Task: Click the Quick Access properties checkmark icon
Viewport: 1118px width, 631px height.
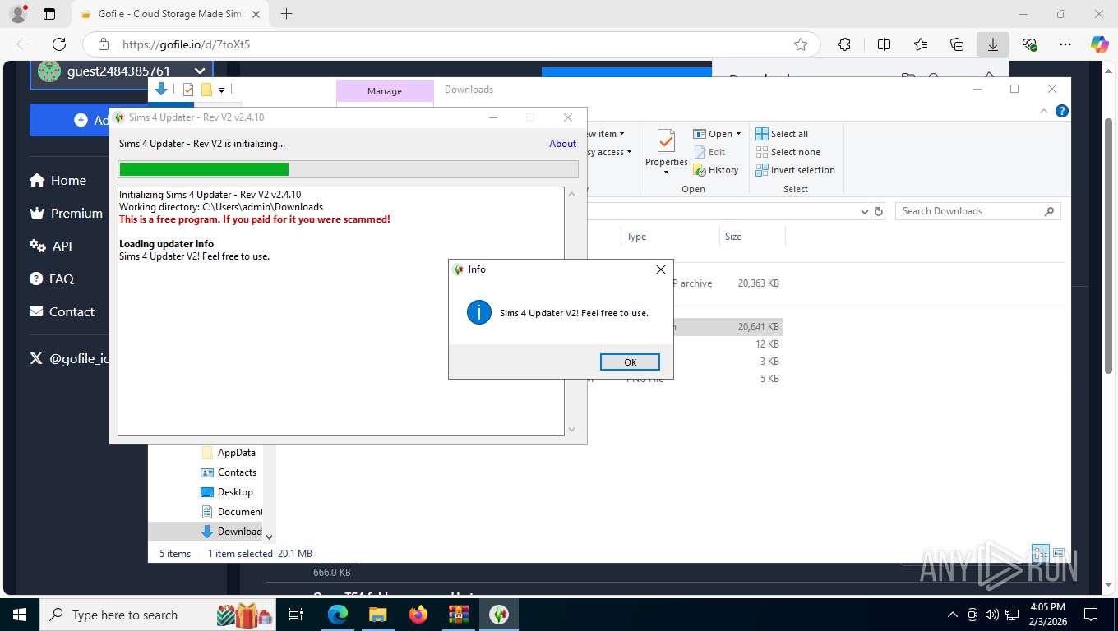Action: pyautogui.click(x=188, y=90)
